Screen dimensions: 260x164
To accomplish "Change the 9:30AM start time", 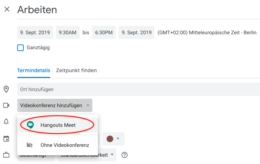I will coord(68,32).
